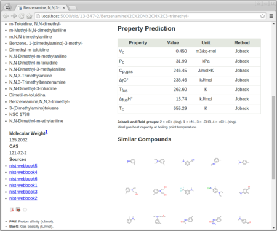Close the Benzenamine tab with its x

coord(64,7)
